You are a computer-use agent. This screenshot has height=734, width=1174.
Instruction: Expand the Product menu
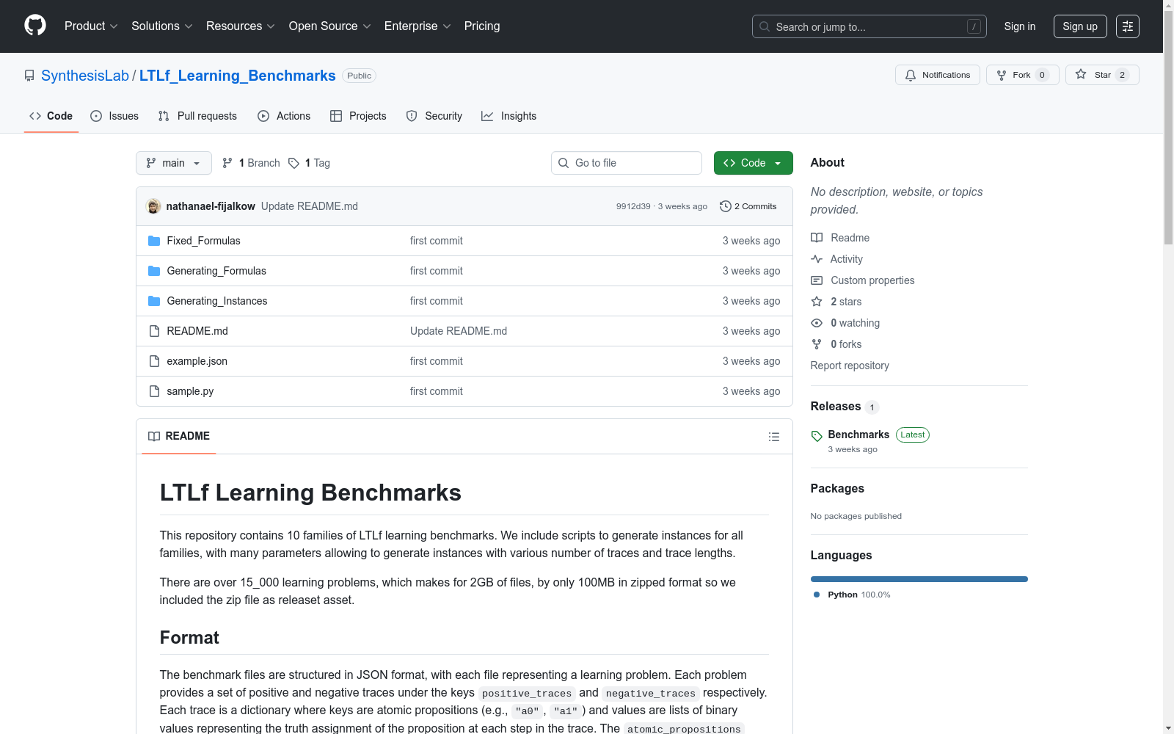coord(91,26)
